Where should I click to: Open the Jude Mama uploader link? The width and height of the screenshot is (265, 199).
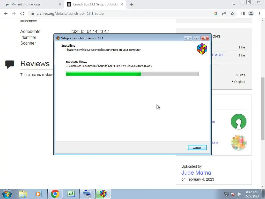click(x=196, y=173)
